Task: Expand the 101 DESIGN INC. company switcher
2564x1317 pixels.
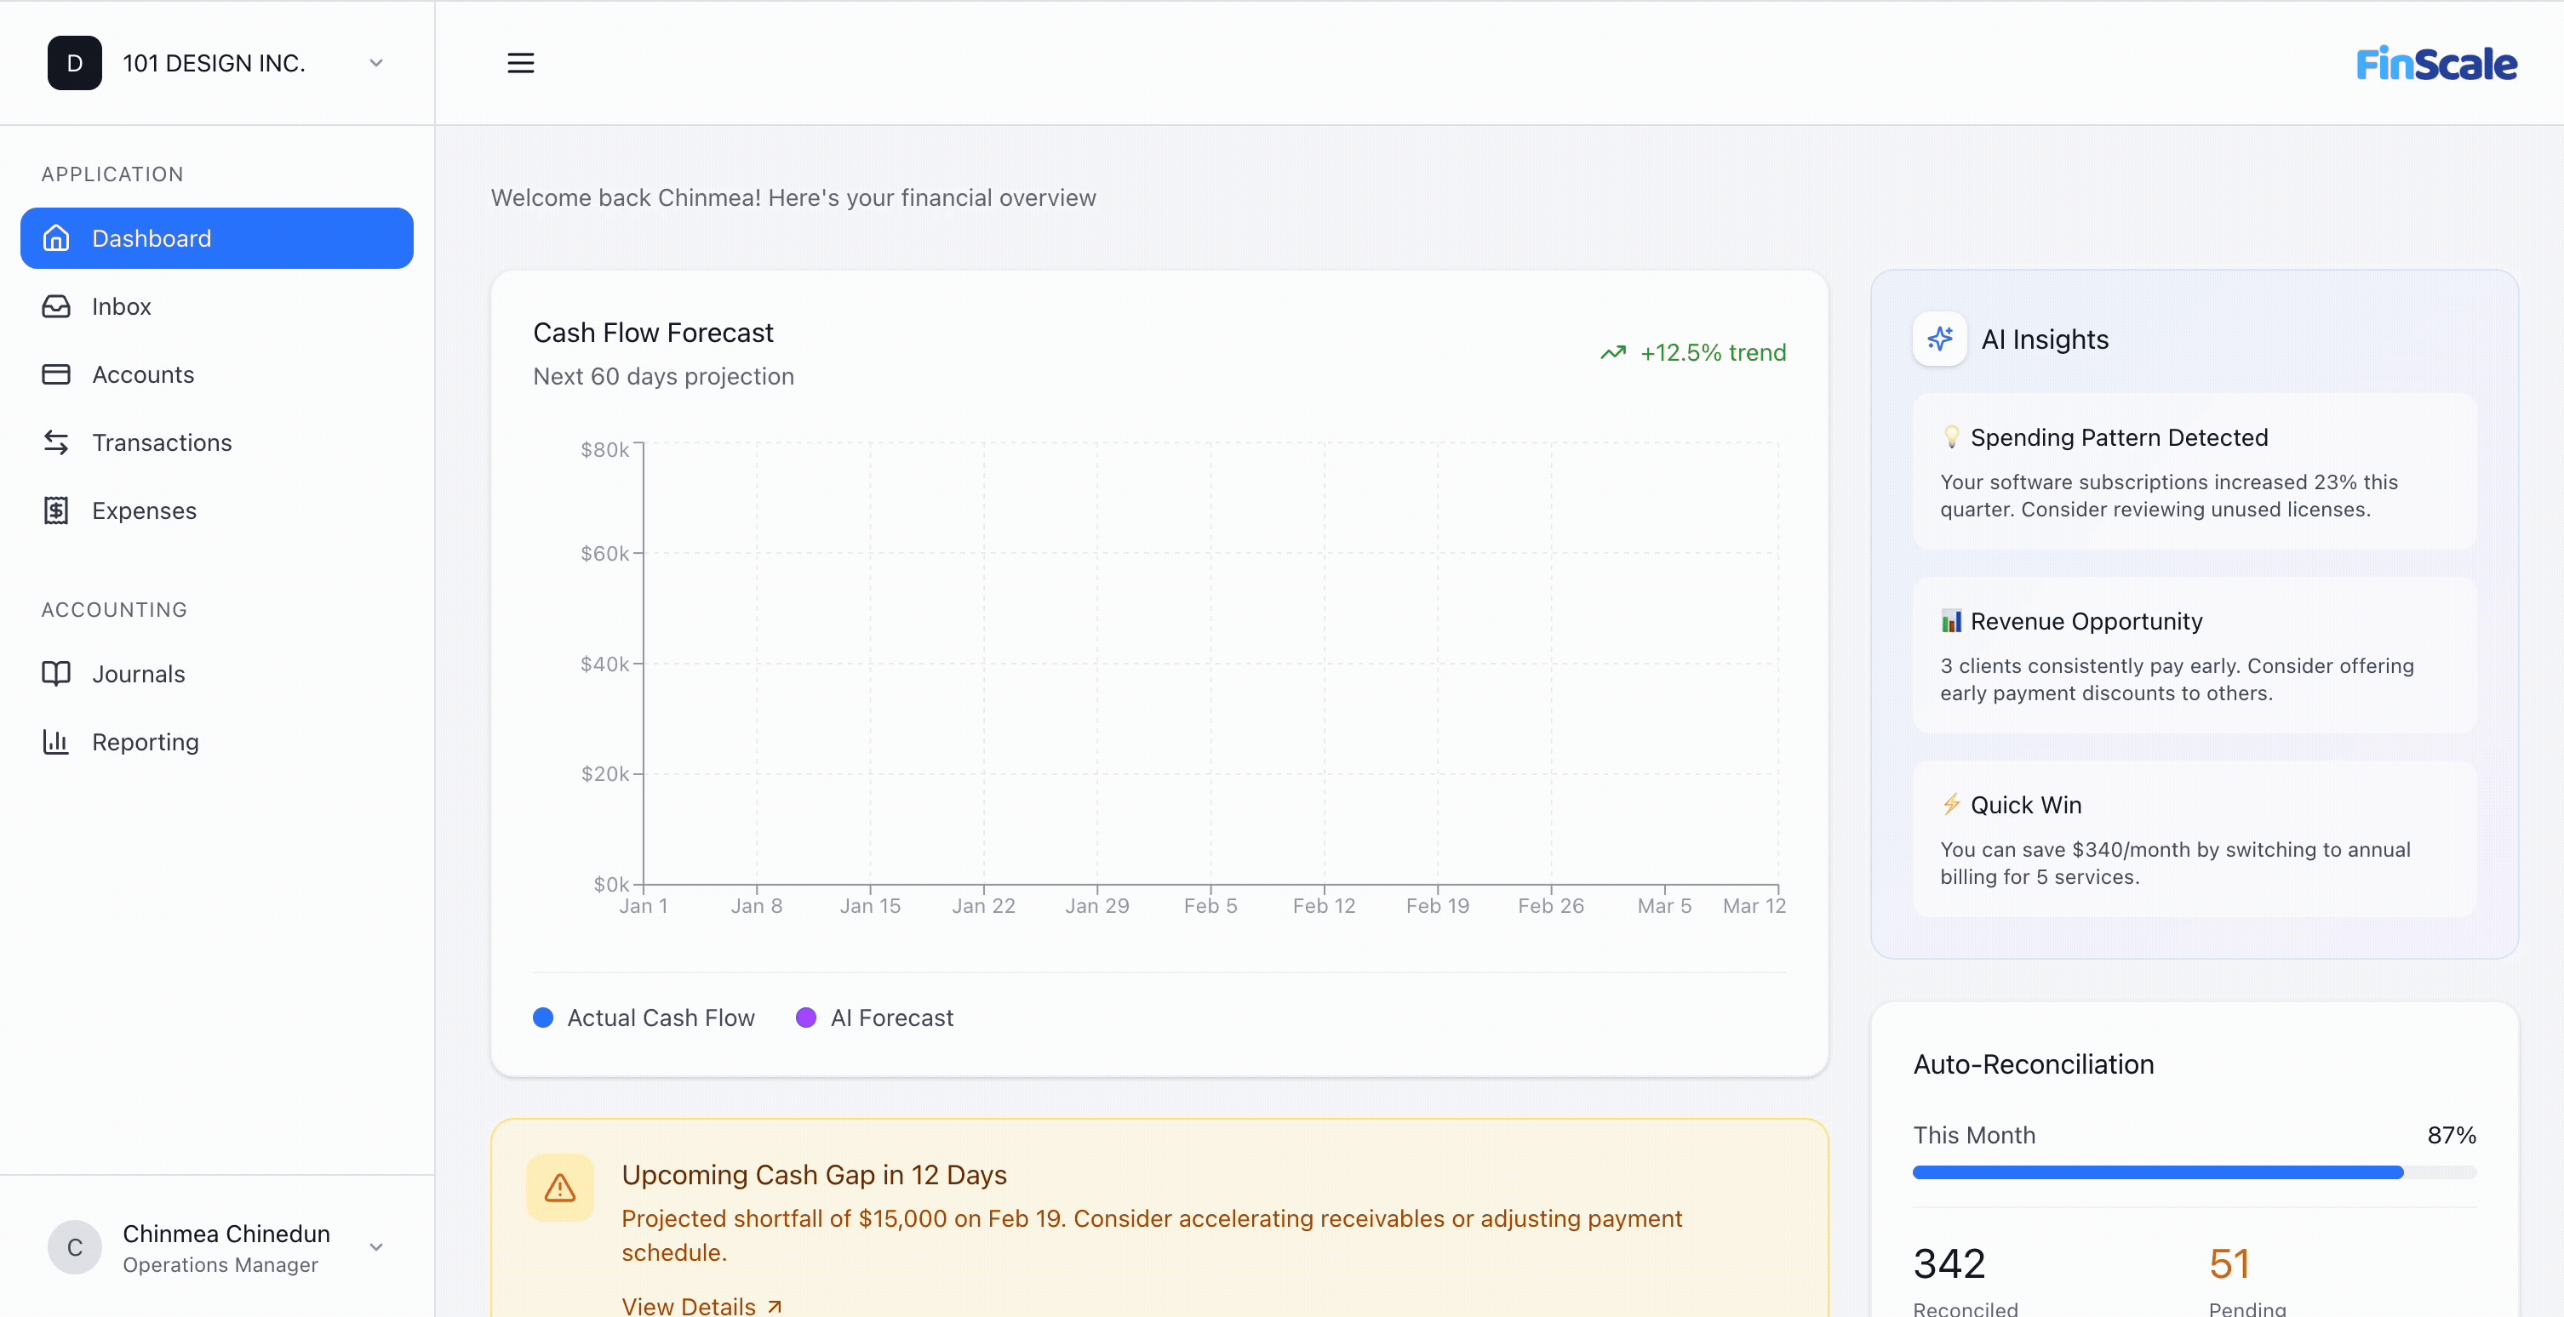Action: tap(376, 63)
